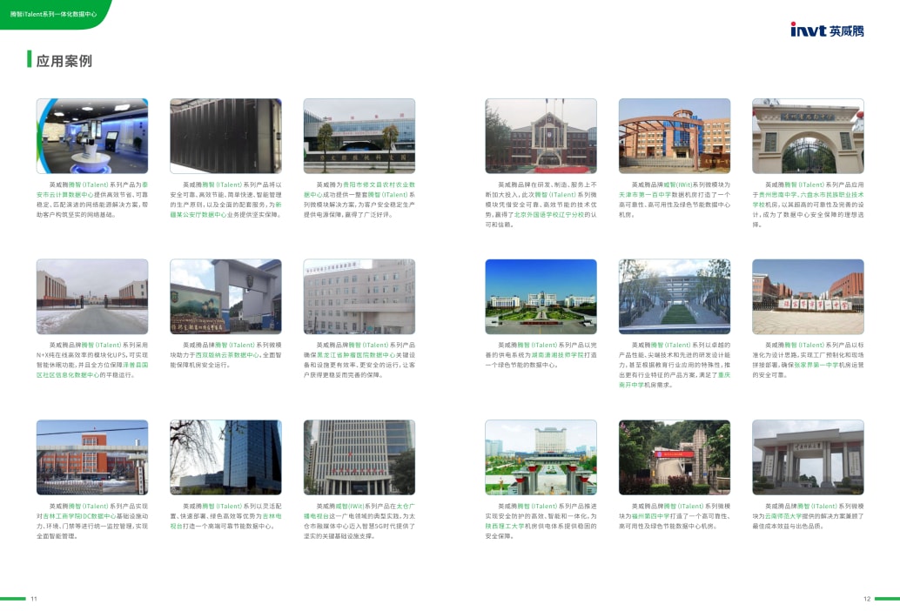Click the green bar icon beside 应用案例
The height and width of the screenshot is (611, 900).
tap(30, 60)
